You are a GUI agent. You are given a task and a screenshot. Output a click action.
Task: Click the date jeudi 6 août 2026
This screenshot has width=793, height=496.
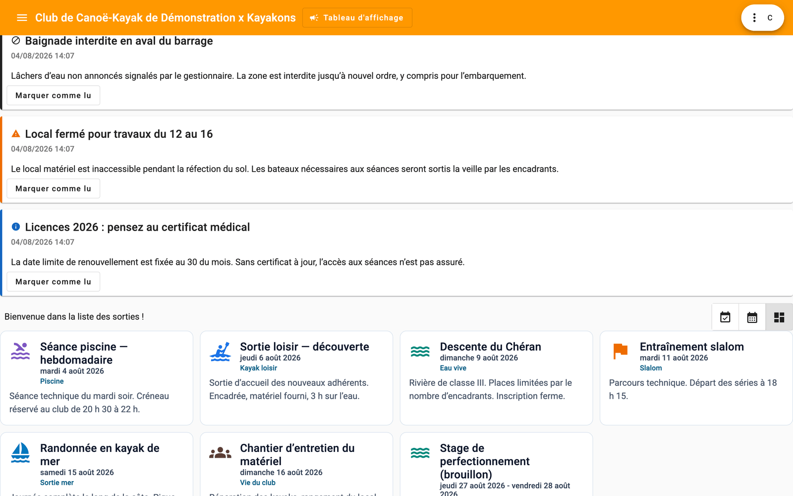click(x=270, y=358)
